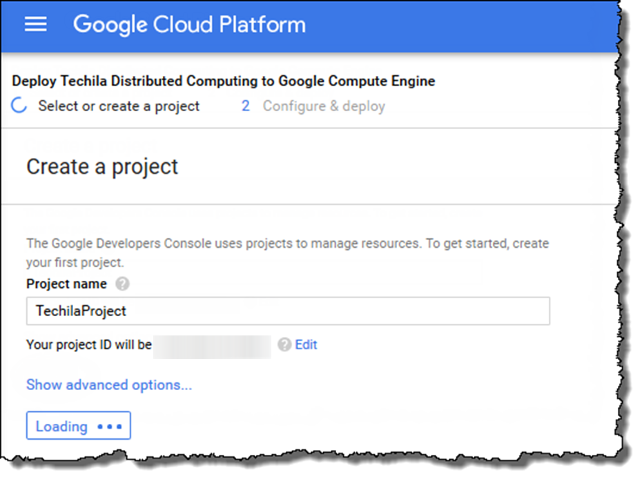The width and height of the screenshot is (642, 479).
Task: Click the Project name input field
Action: coord(287,311)
